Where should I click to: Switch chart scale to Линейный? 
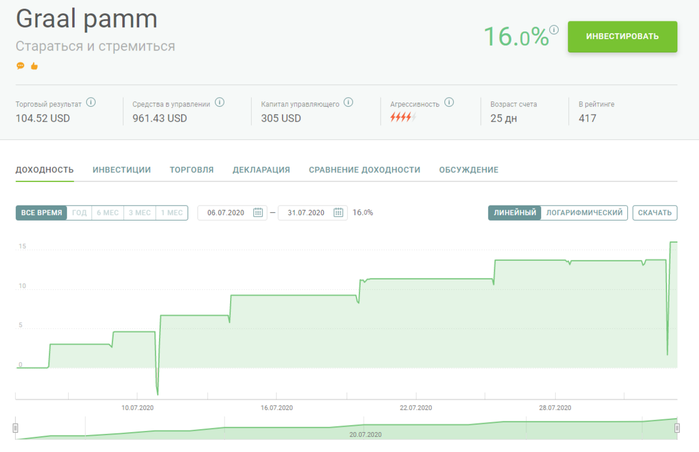(515, 213)
